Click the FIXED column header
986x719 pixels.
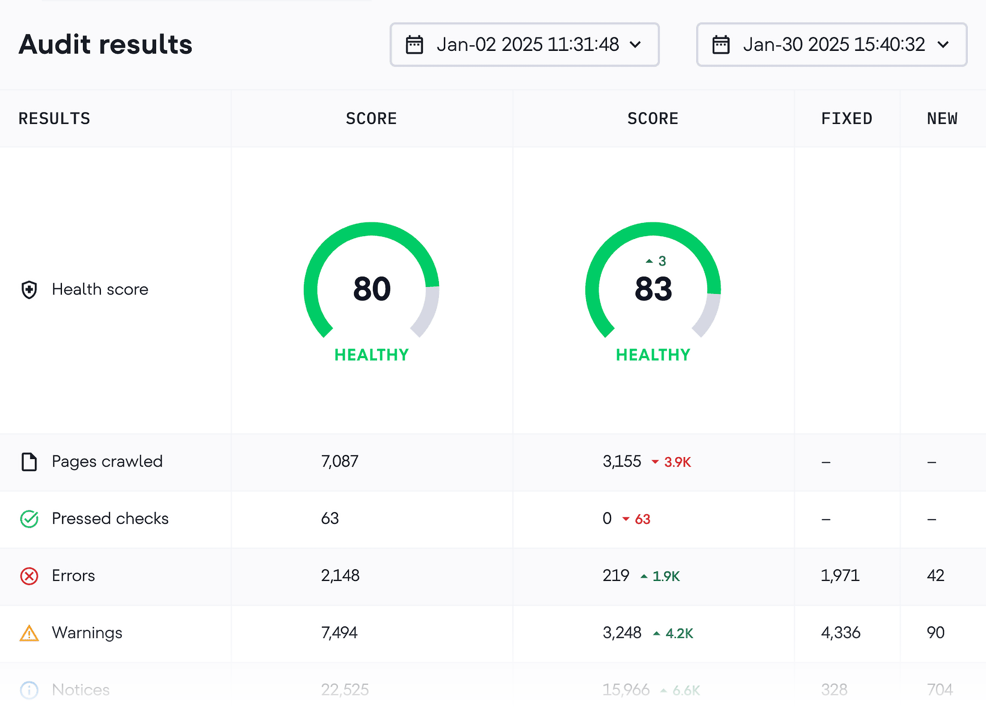846,118
